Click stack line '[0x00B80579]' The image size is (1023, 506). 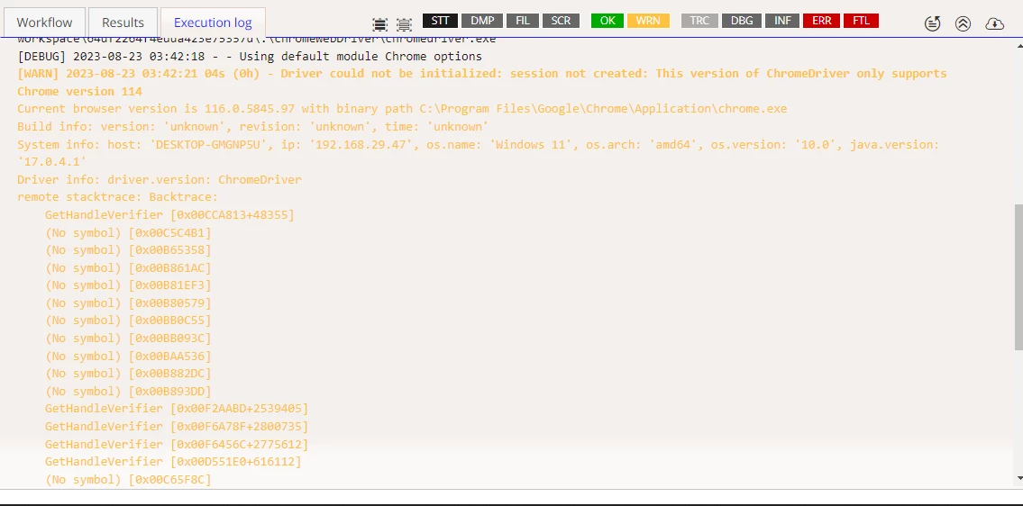(128, 303)
